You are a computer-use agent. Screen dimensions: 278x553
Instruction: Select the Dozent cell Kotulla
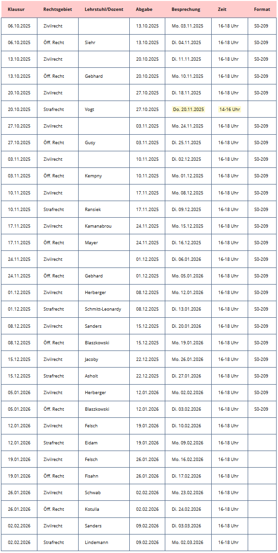[x=92, y=509]
